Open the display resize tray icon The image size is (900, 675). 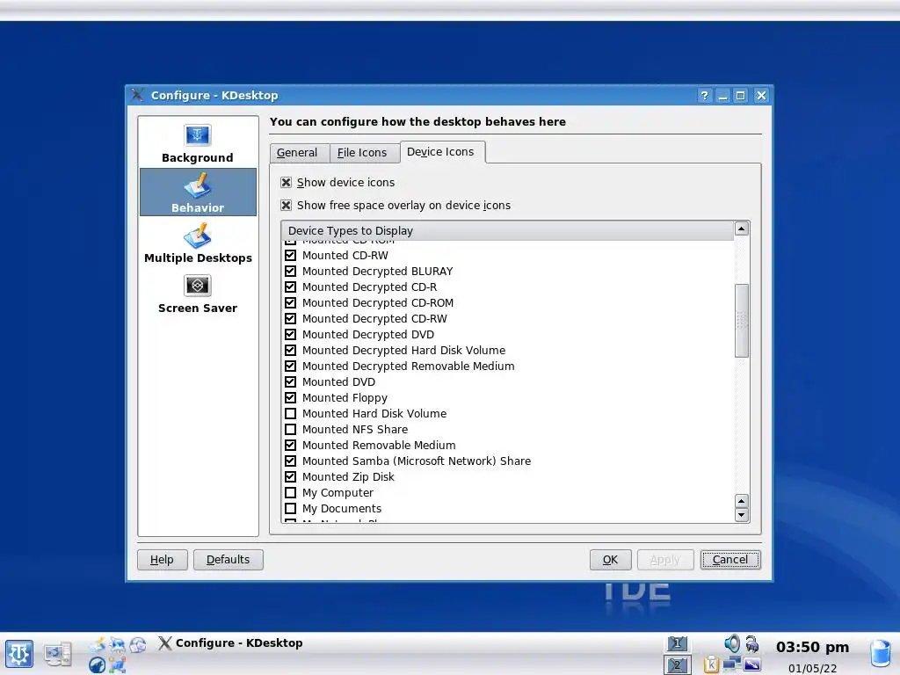(x=752, y=664)
